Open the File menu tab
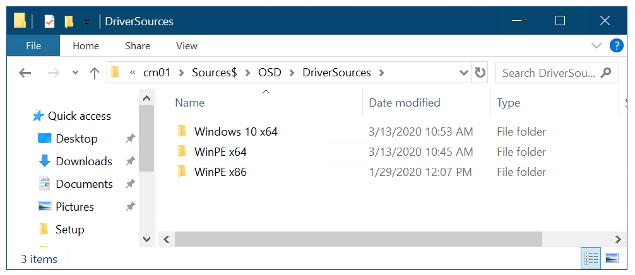The width and height of the screenshot is (635, 275). tap(33, 45)
